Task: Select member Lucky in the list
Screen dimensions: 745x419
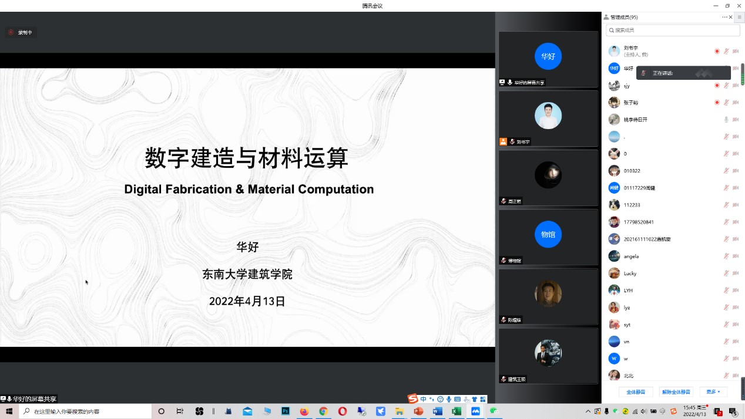Action: coord(630,273)
